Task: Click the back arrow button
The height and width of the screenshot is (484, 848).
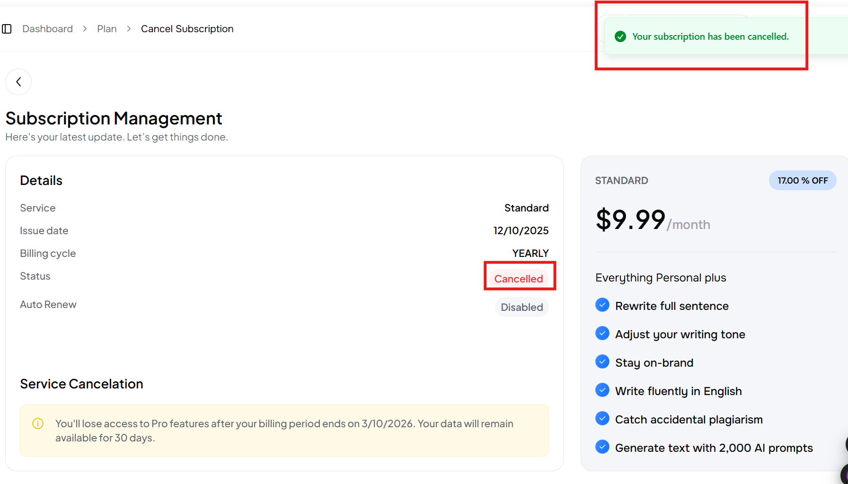Action: tap(18, 82)
